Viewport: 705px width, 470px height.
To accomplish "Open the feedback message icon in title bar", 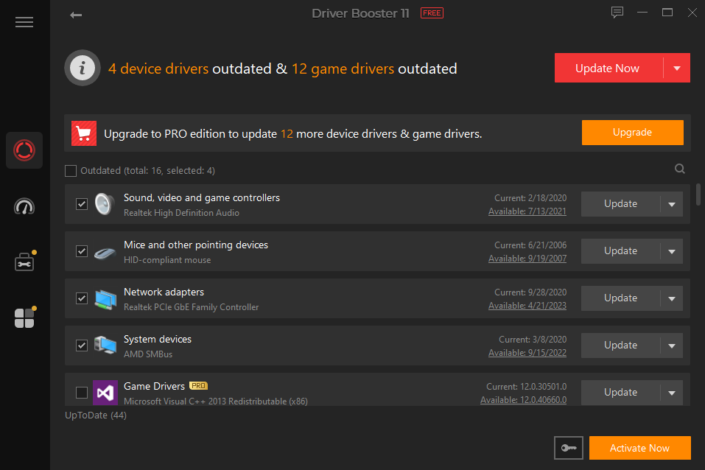I will pyautogui.click(x=617, y=13).
